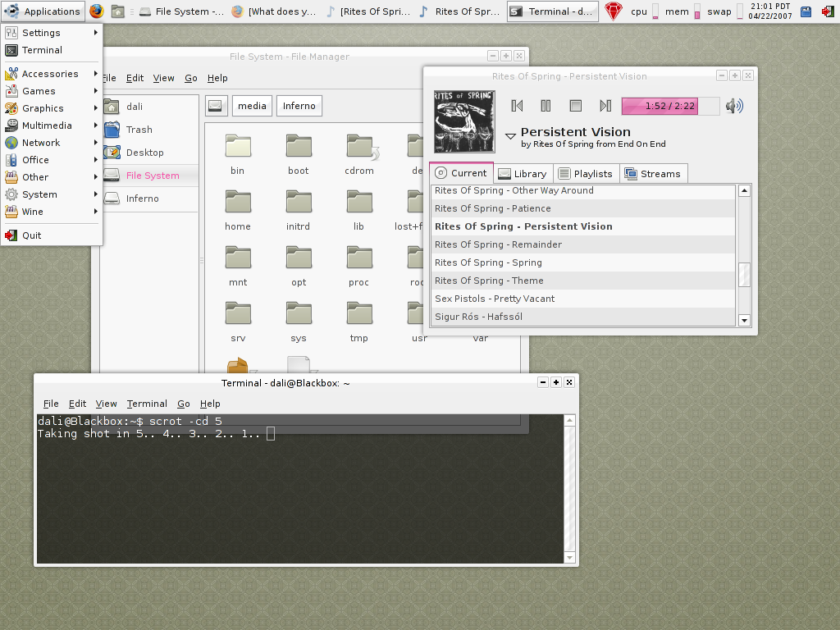Open Go menu in File Manager
The image size is (840, 630).
[190, 78]
